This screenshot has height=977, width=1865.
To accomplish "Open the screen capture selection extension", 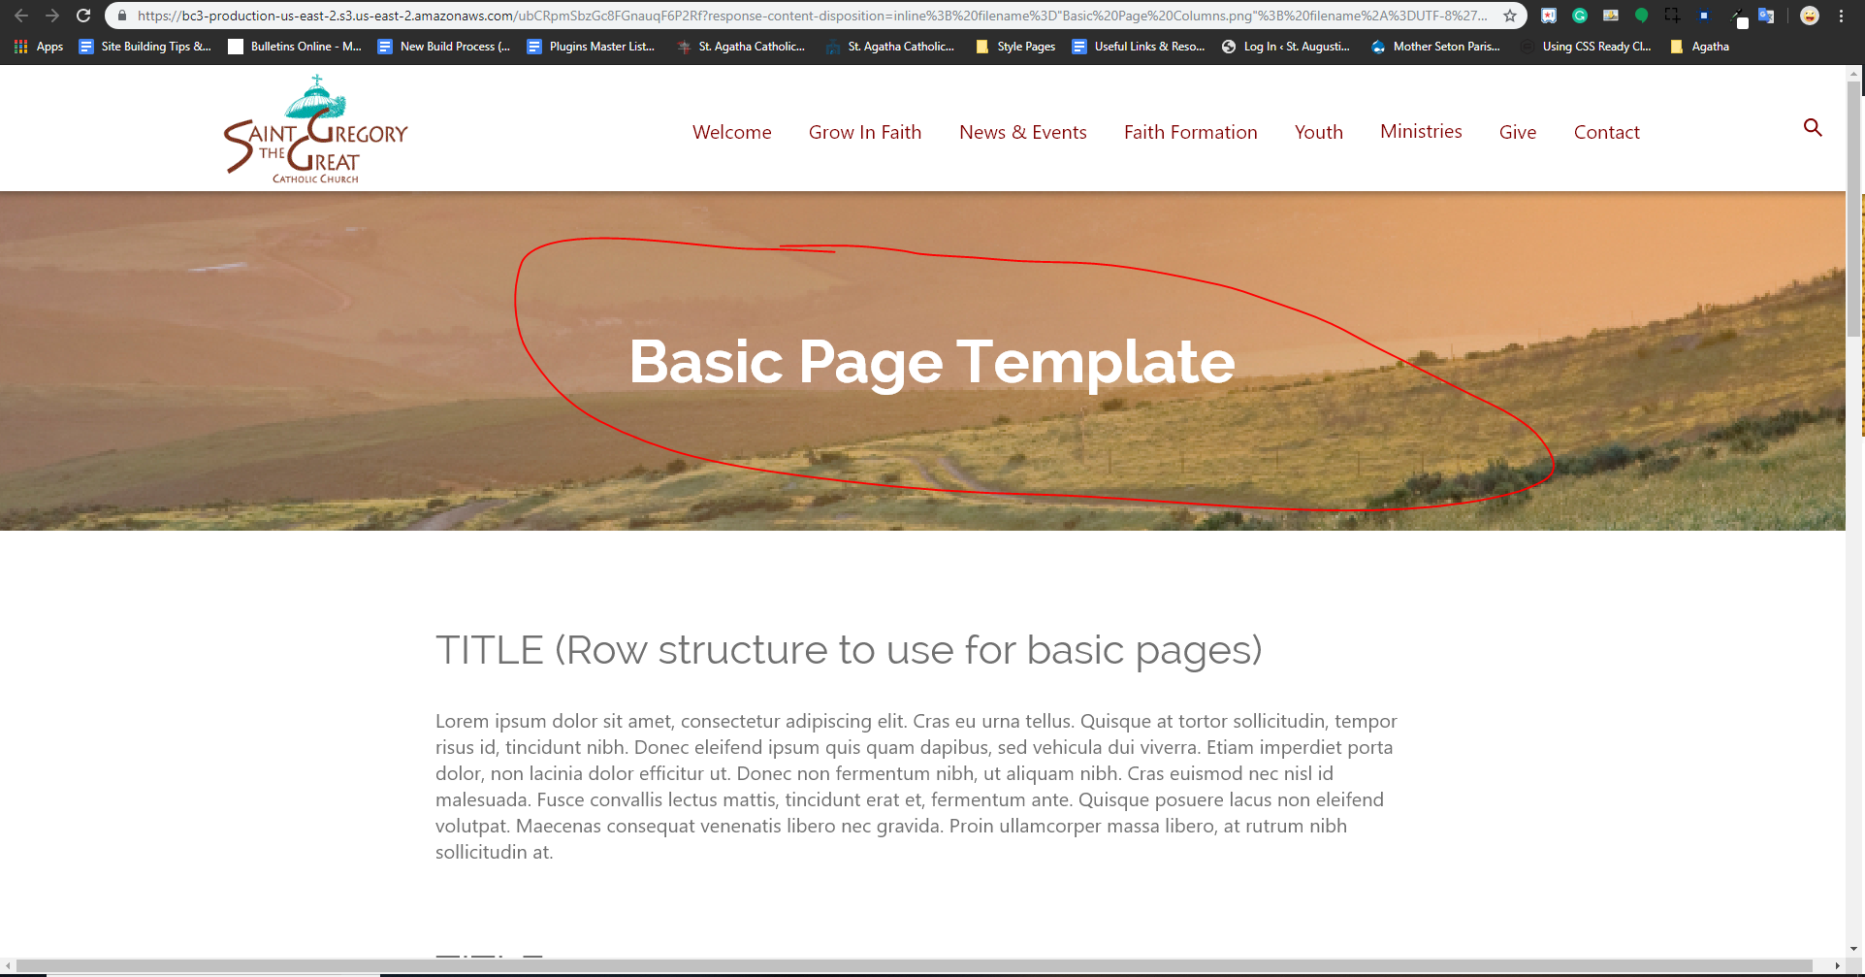I will pyautogui.click(x=1673, y=16).
